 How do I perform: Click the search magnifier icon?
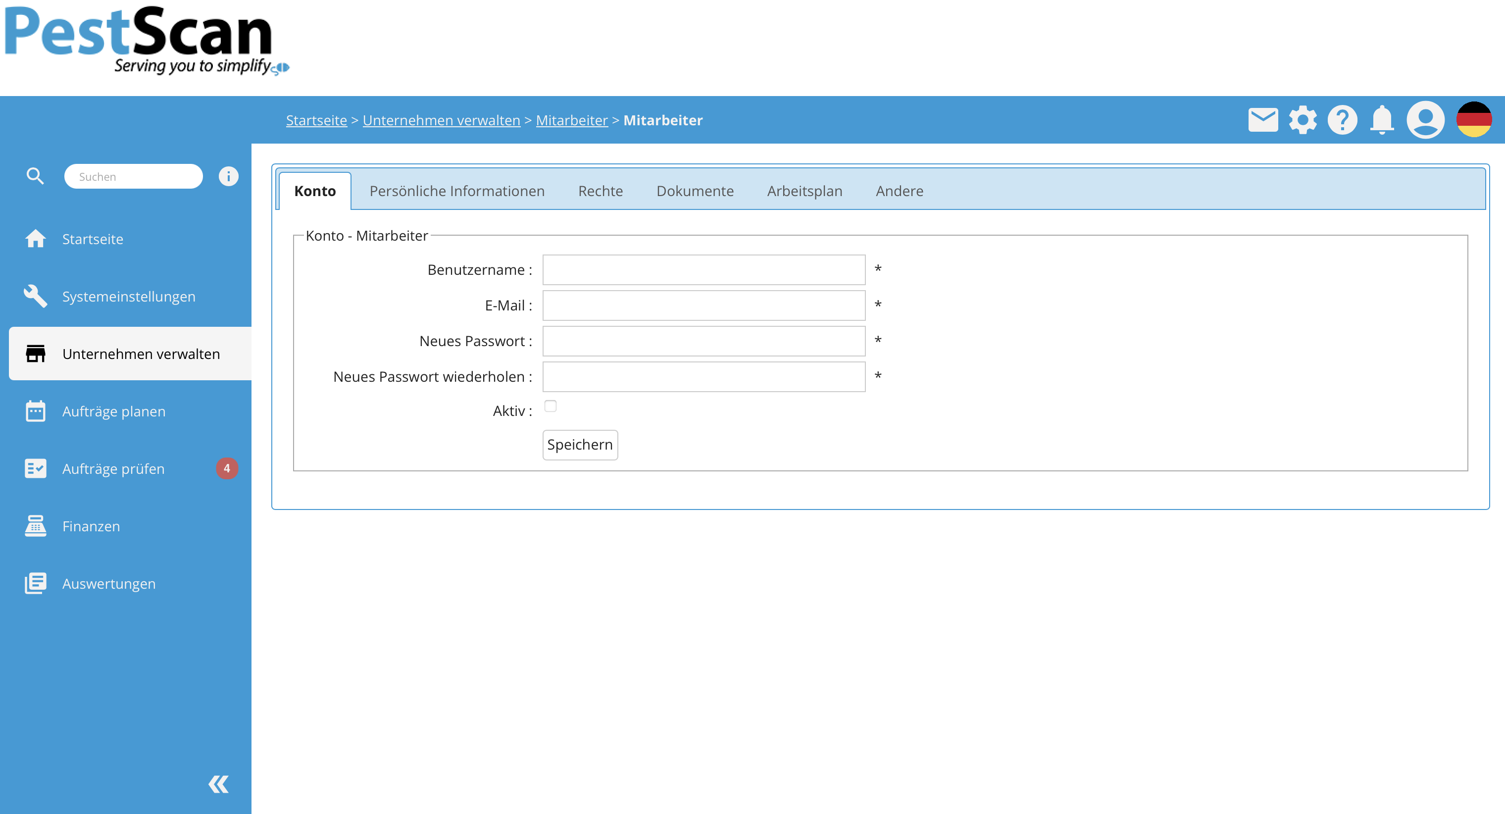(35, 176)
